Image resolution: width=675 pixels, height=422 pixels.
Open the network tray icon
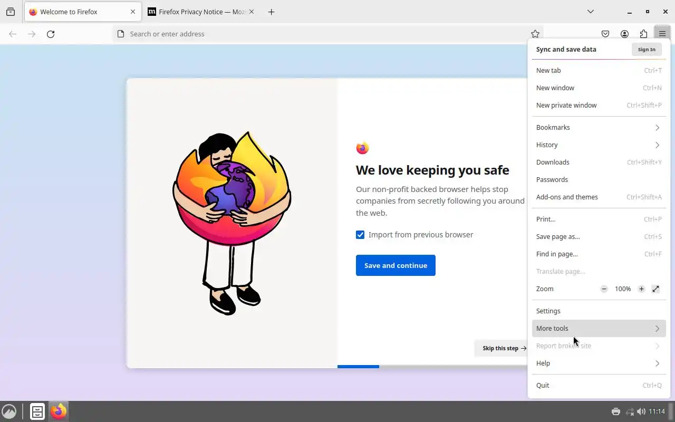(630, 411)
